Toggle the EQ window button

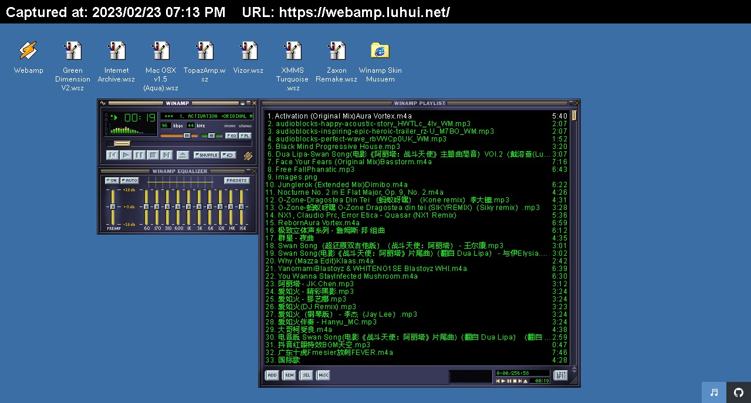pos(231,136)
